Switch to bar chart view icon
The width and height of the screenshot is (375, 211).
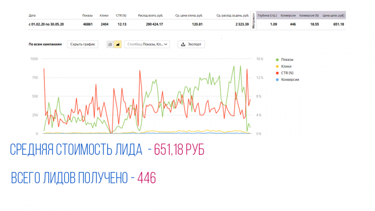(x=110, y=44)
